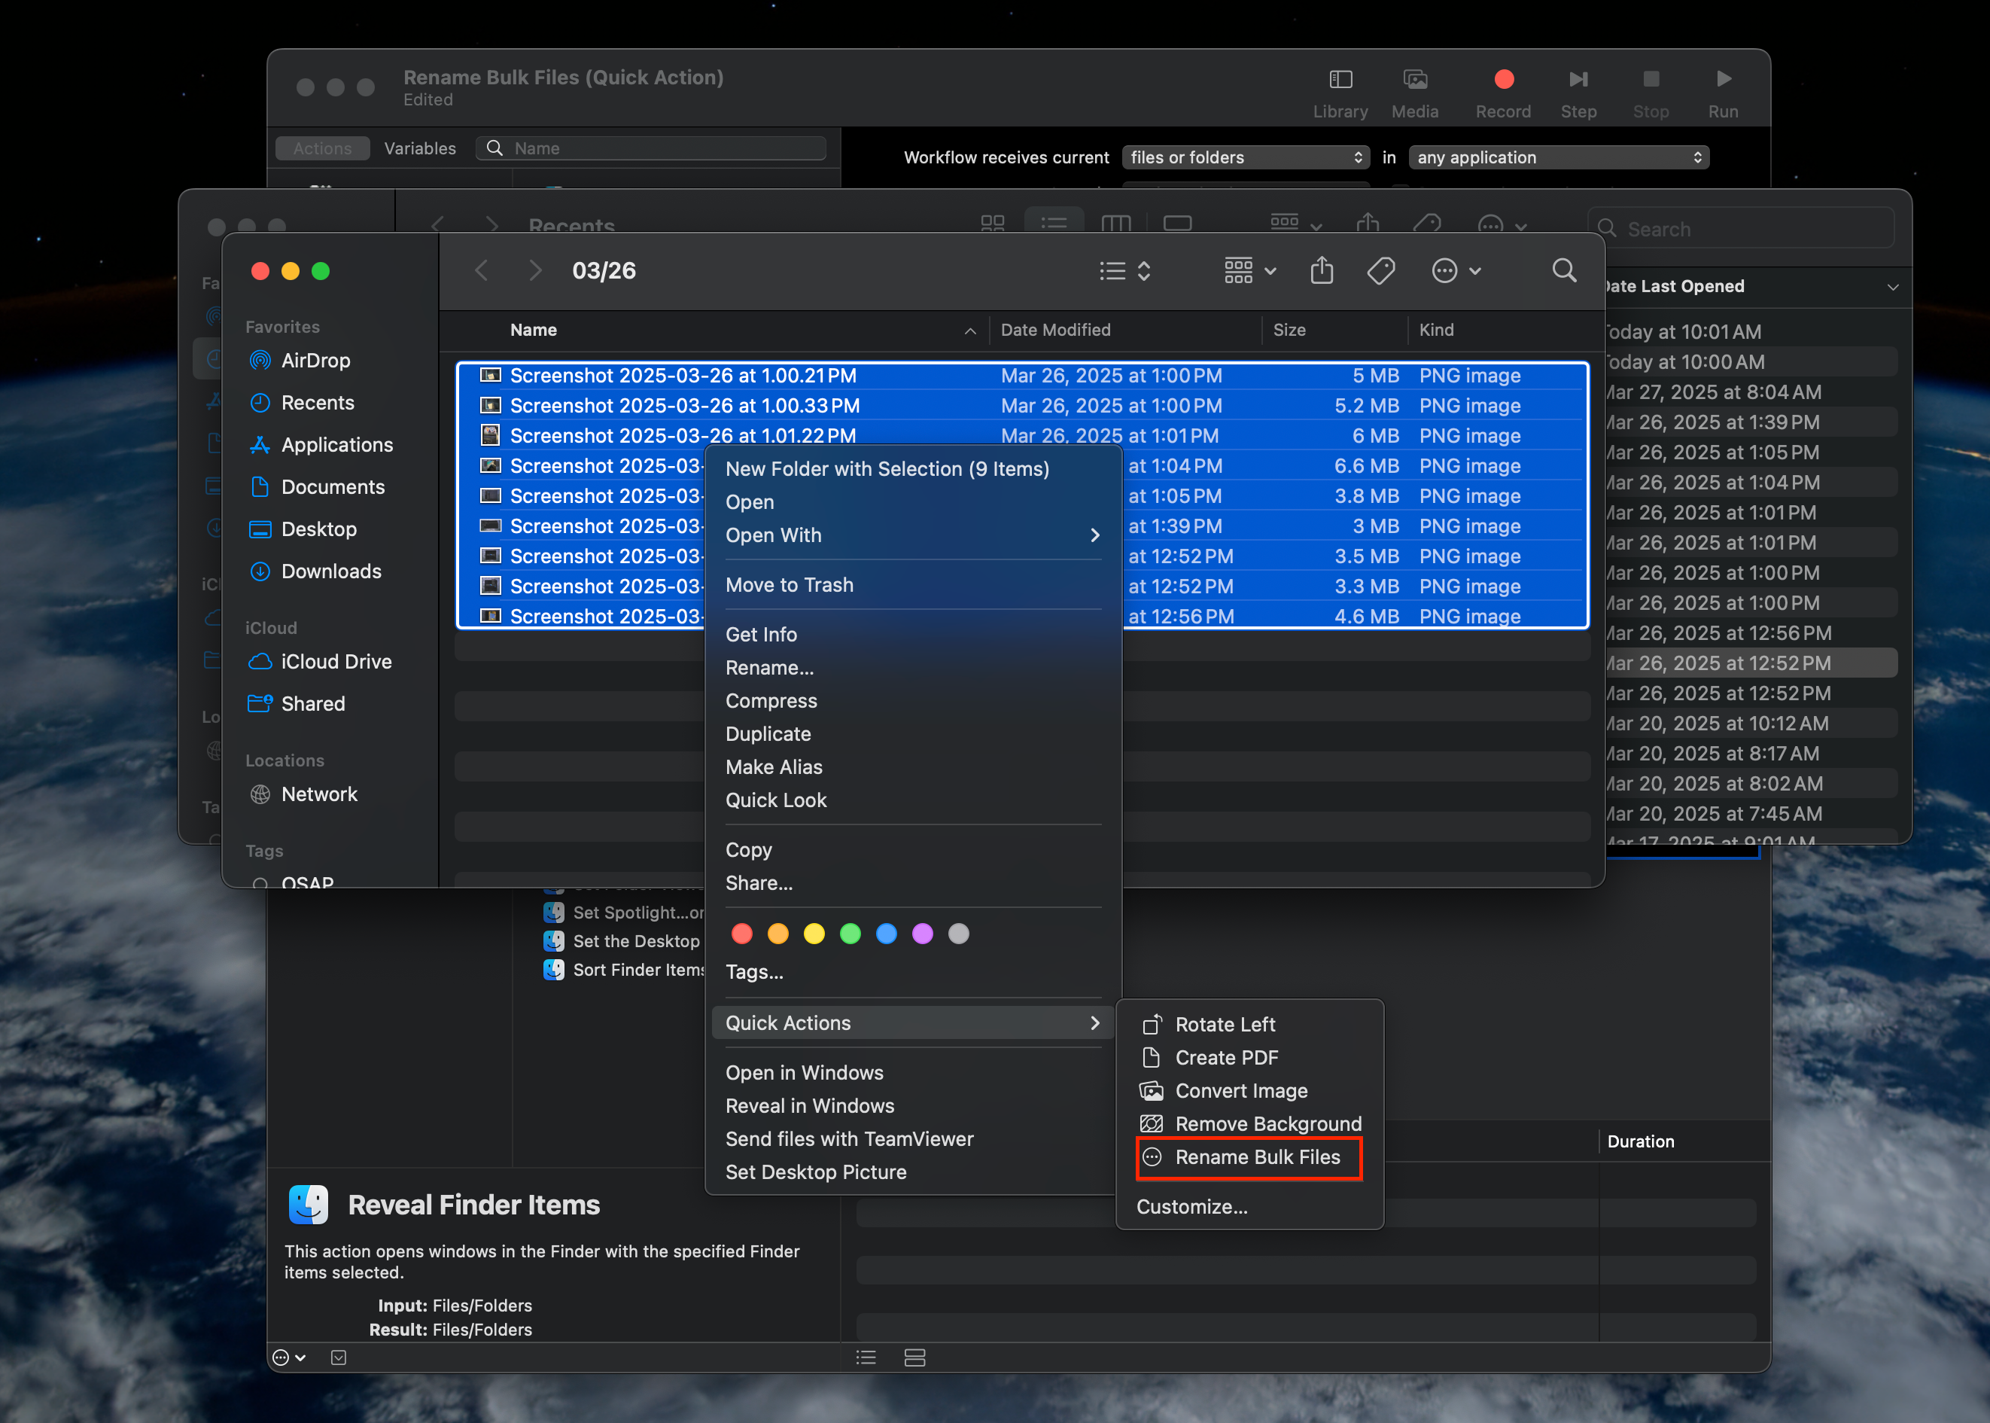Screen dimensions: 1990x1423
Task: Change the list view selector in Finder toolbar
Action: (x=1124, y=271)
